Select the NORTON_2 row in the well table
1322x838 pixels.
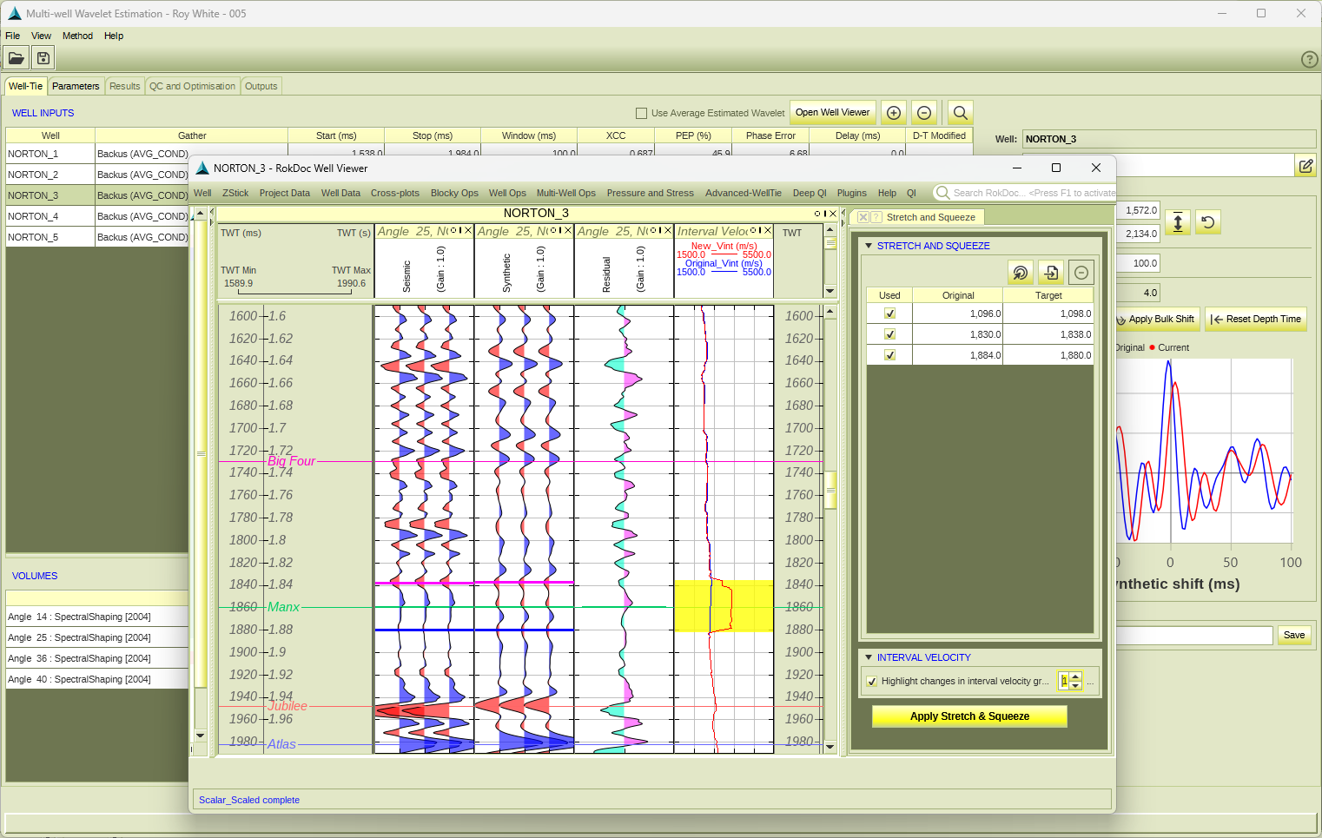pos(50,174)
